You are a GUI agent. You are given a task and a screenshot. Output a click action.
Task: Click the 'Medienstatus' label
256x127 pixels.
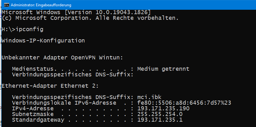coord(33,69)
